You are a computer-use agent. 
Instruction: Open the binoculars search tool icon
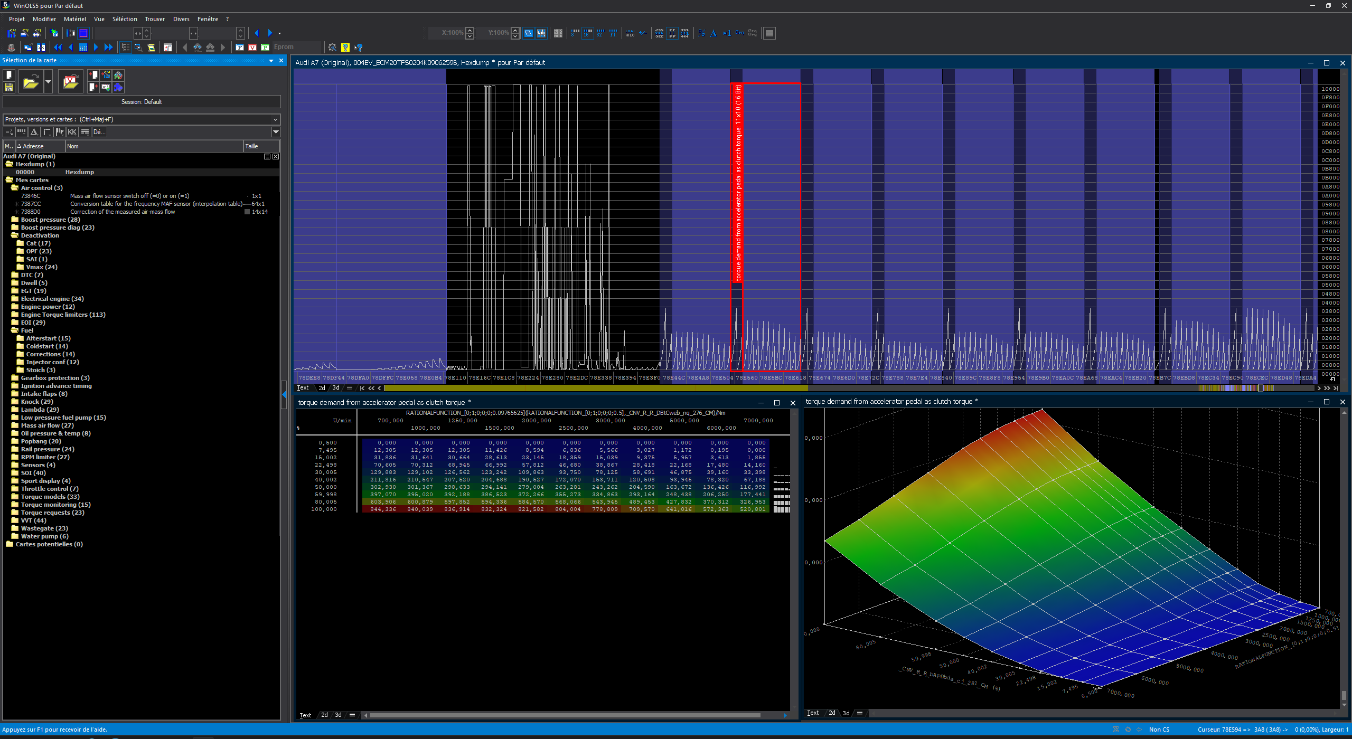click(198, 48)
